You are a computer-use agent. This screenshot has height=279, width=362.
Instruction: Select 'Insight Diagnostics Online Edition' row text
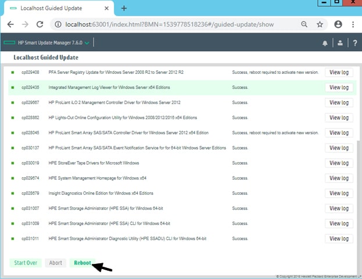101,194
